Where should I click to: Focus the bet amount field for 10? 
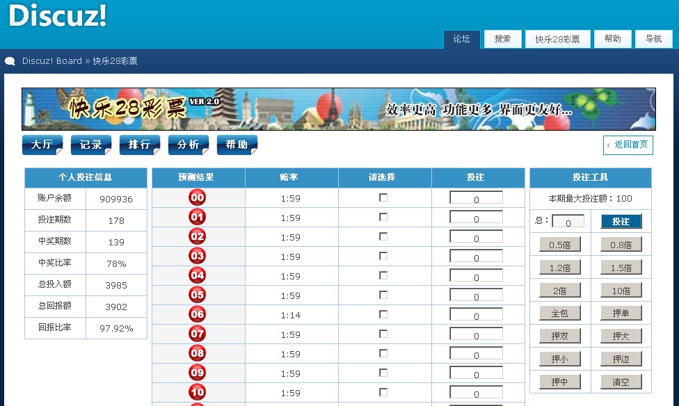click(476, 393)
